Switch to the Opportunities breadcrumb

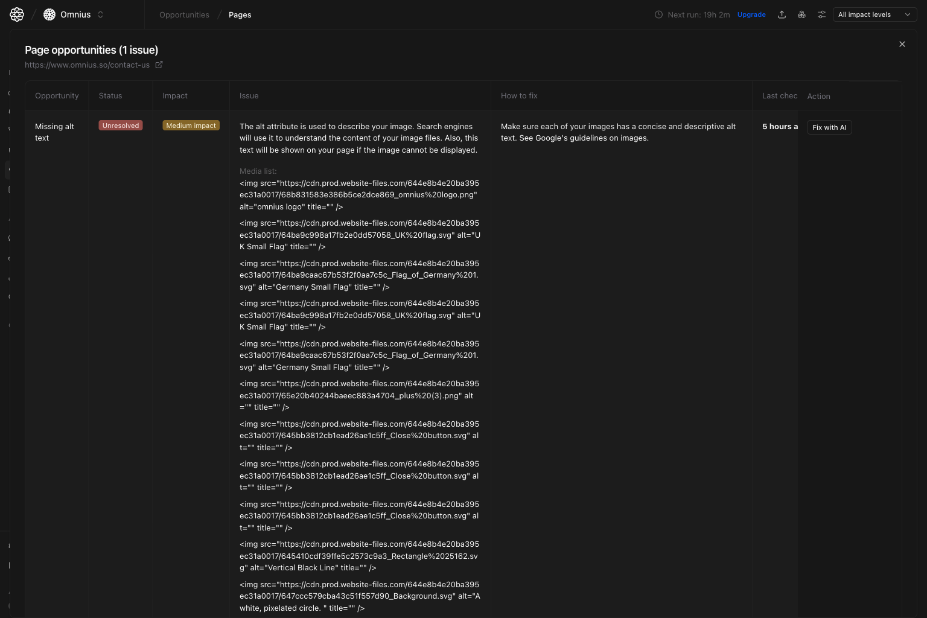(x=184, y=14)
